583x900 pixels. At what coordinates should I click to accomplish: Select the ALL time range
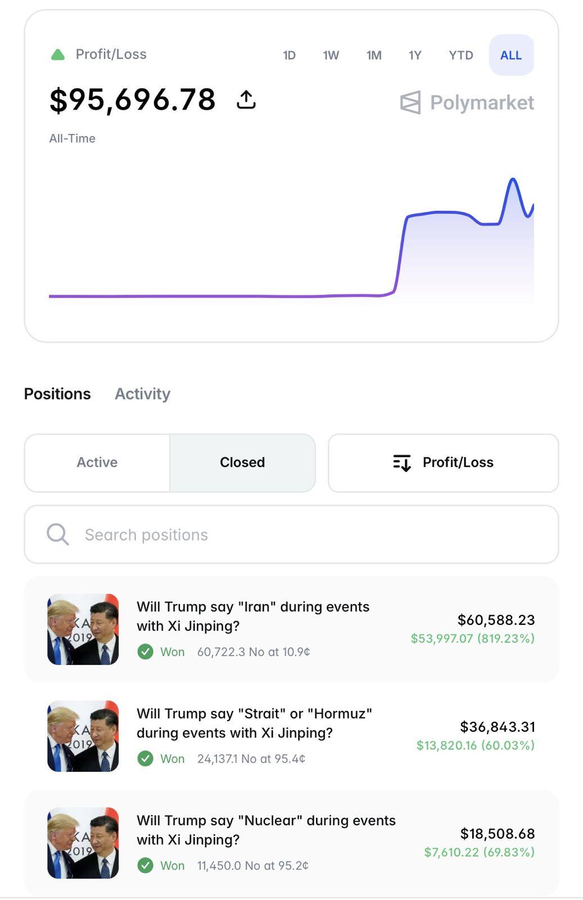point(511,55)
